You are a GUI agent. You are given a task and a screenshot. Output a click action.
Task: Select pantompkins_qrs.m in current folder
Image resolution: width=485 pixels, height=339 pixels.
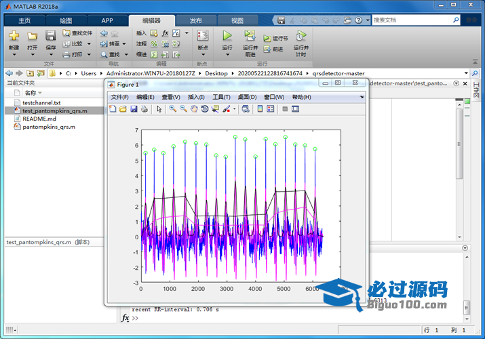[x=49, y=127]
